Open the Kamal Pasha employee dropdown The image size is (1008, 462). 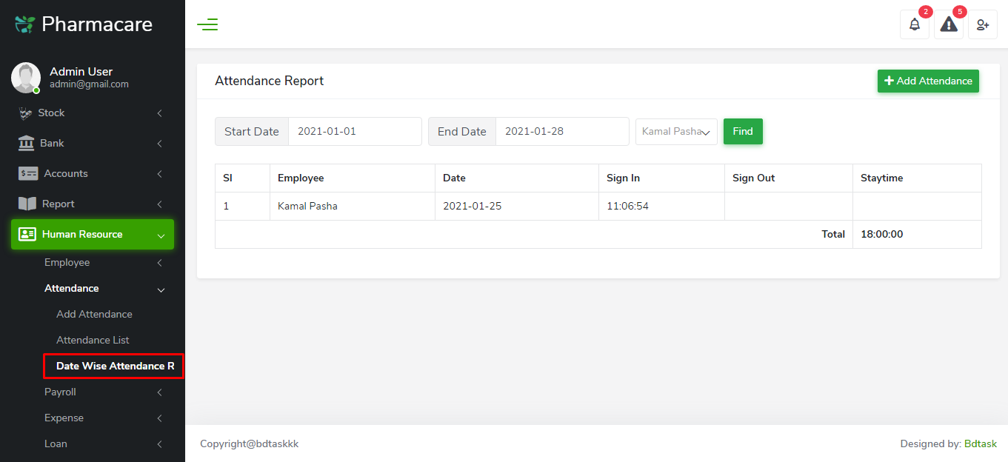[676, 132]
